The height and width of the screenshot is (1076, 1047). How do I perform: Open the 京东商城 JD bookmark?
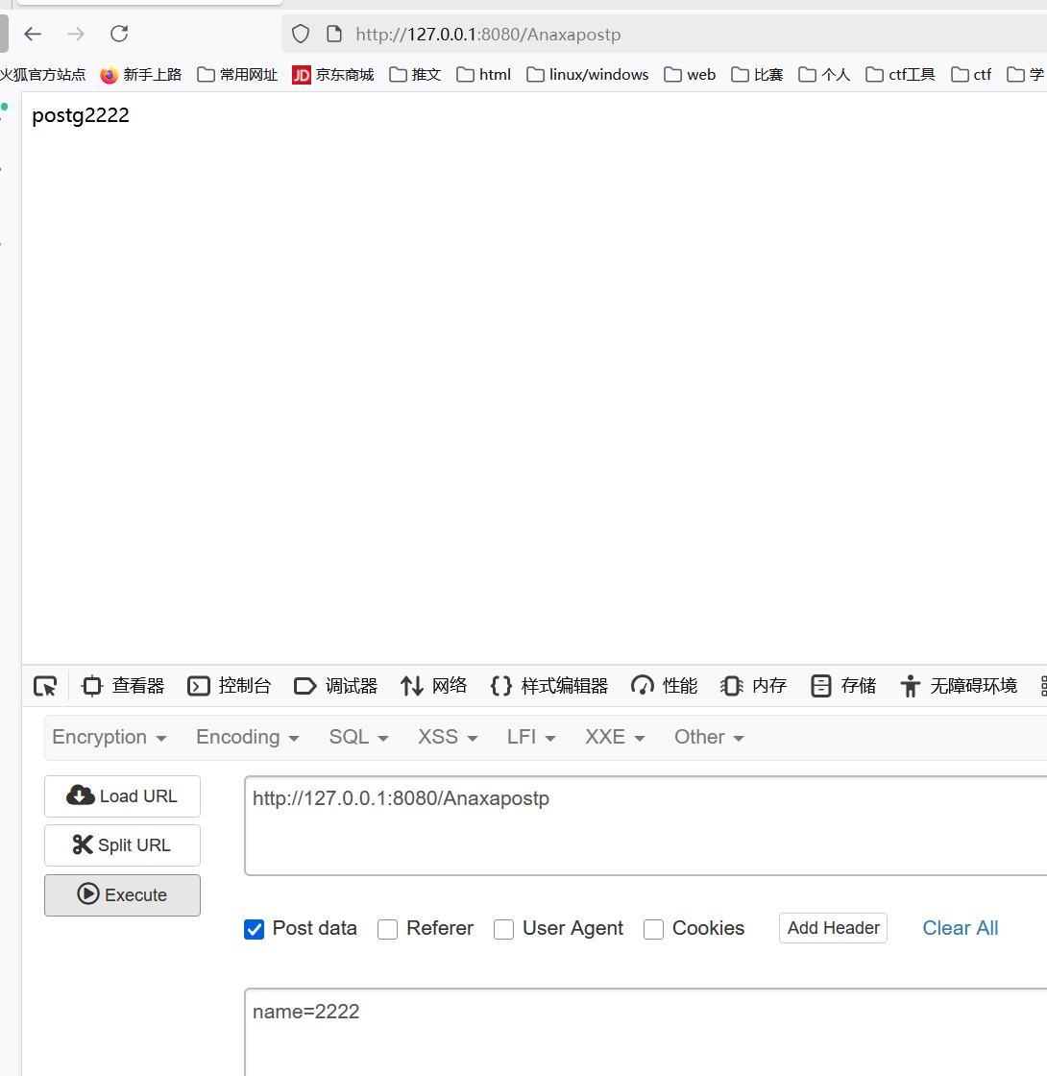point(332,74)
